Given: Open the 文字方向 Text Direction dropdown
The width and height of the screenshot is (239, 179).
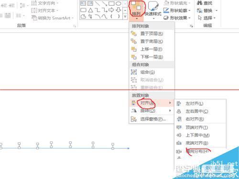Looking at the screenshot, I should (45, 3).
